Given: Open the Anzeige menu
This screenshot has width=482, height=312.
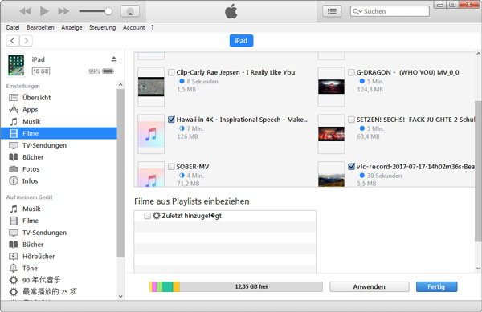Looking at the screenshot, I should (x=71, y=27).
